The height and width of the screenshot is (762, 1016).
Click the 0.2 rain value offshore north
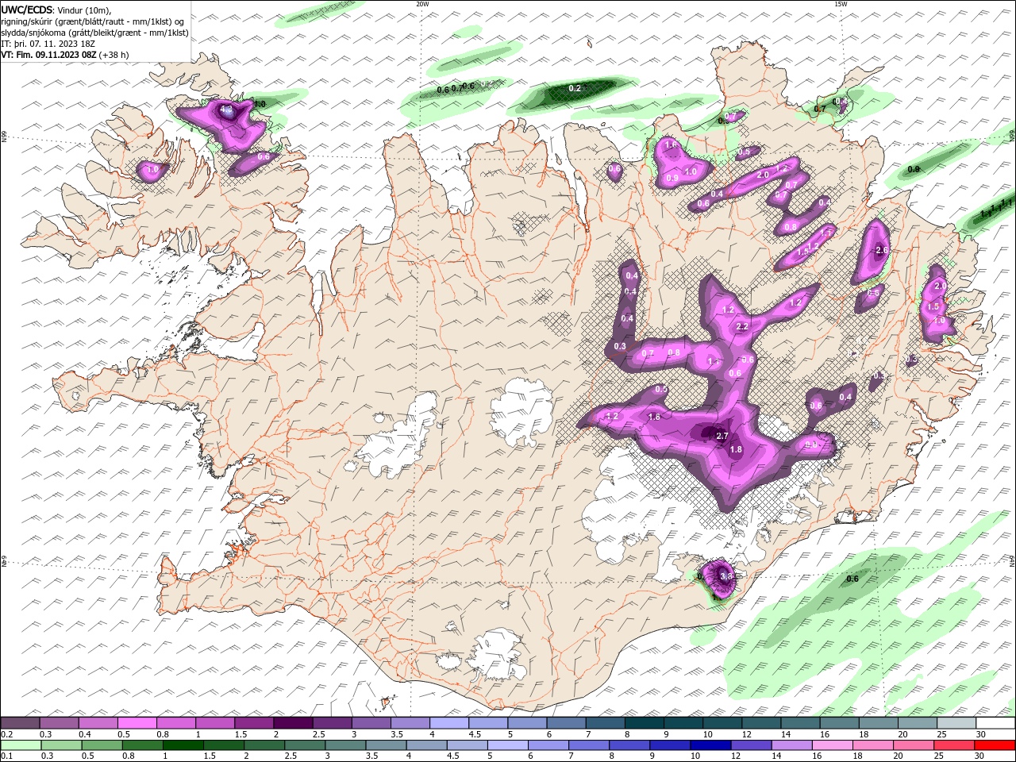click(x=575, y=88)
